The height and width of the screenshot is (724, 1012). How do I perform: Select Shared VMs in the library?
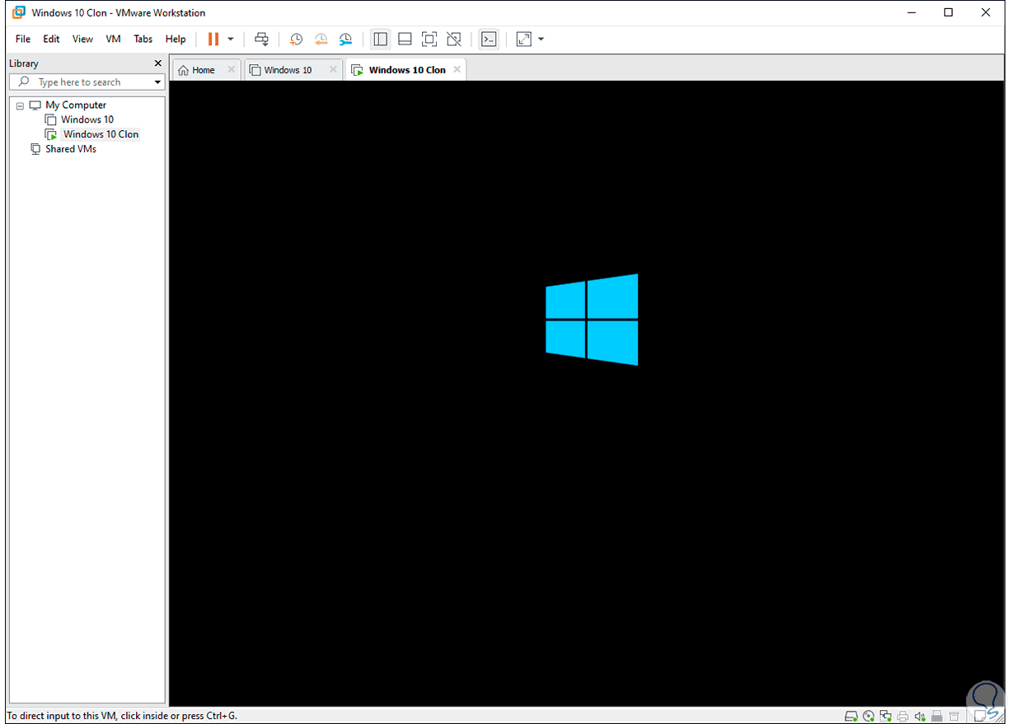click(x=71, y=149)
